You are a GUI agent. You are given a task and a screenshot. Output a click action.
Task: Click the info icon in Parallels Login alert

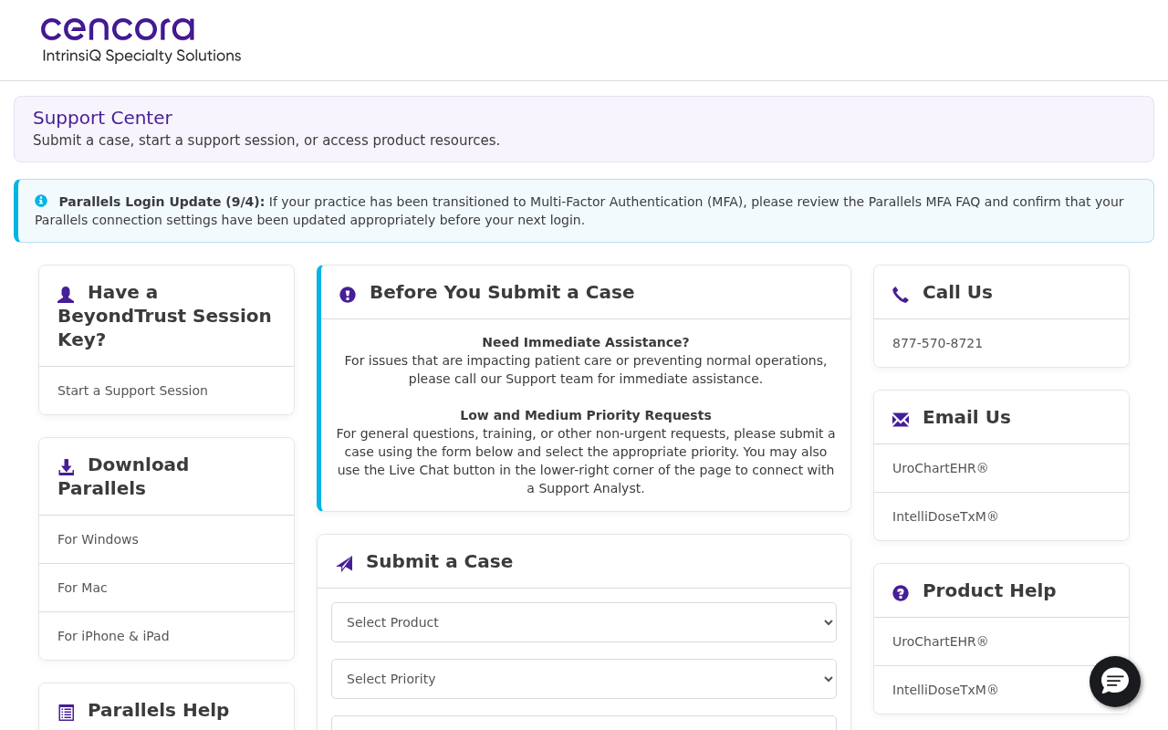[x=41, y=201]
